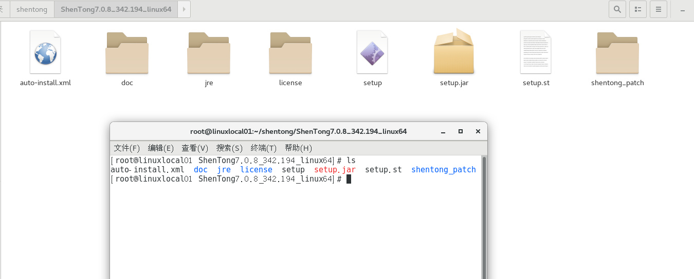Click the 'ls' command text
Image resolution: width=694 pixels, height=279 pixels.
(x=351, y=161)
